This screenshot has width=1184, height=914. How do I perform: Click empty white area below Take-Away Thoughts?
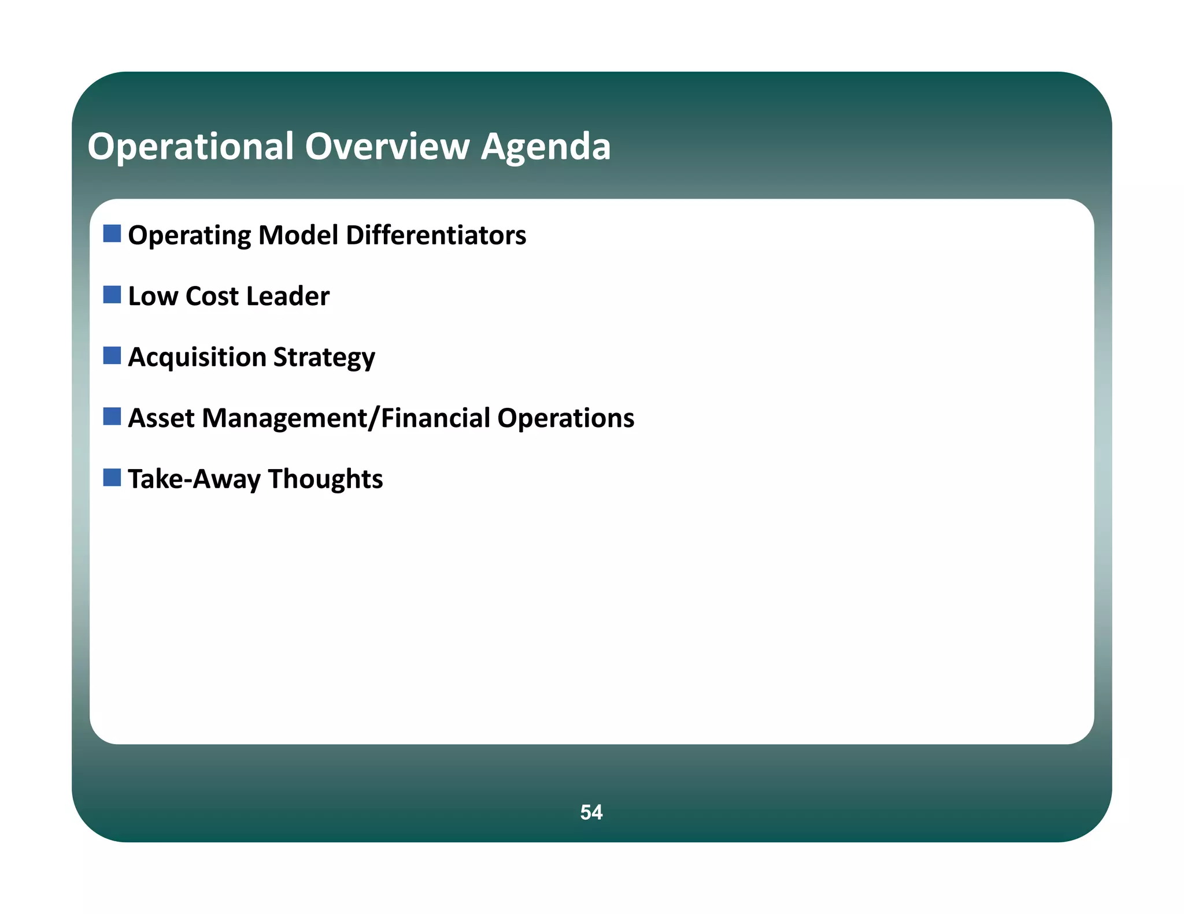[578, 612]
